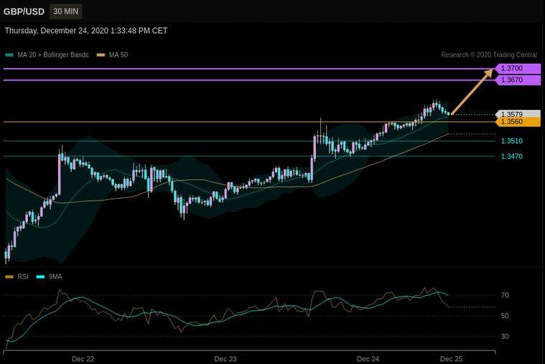
Task: Click the MA 20 + Bollinger Bands legend swatch
Action: [x=10, y=55]
